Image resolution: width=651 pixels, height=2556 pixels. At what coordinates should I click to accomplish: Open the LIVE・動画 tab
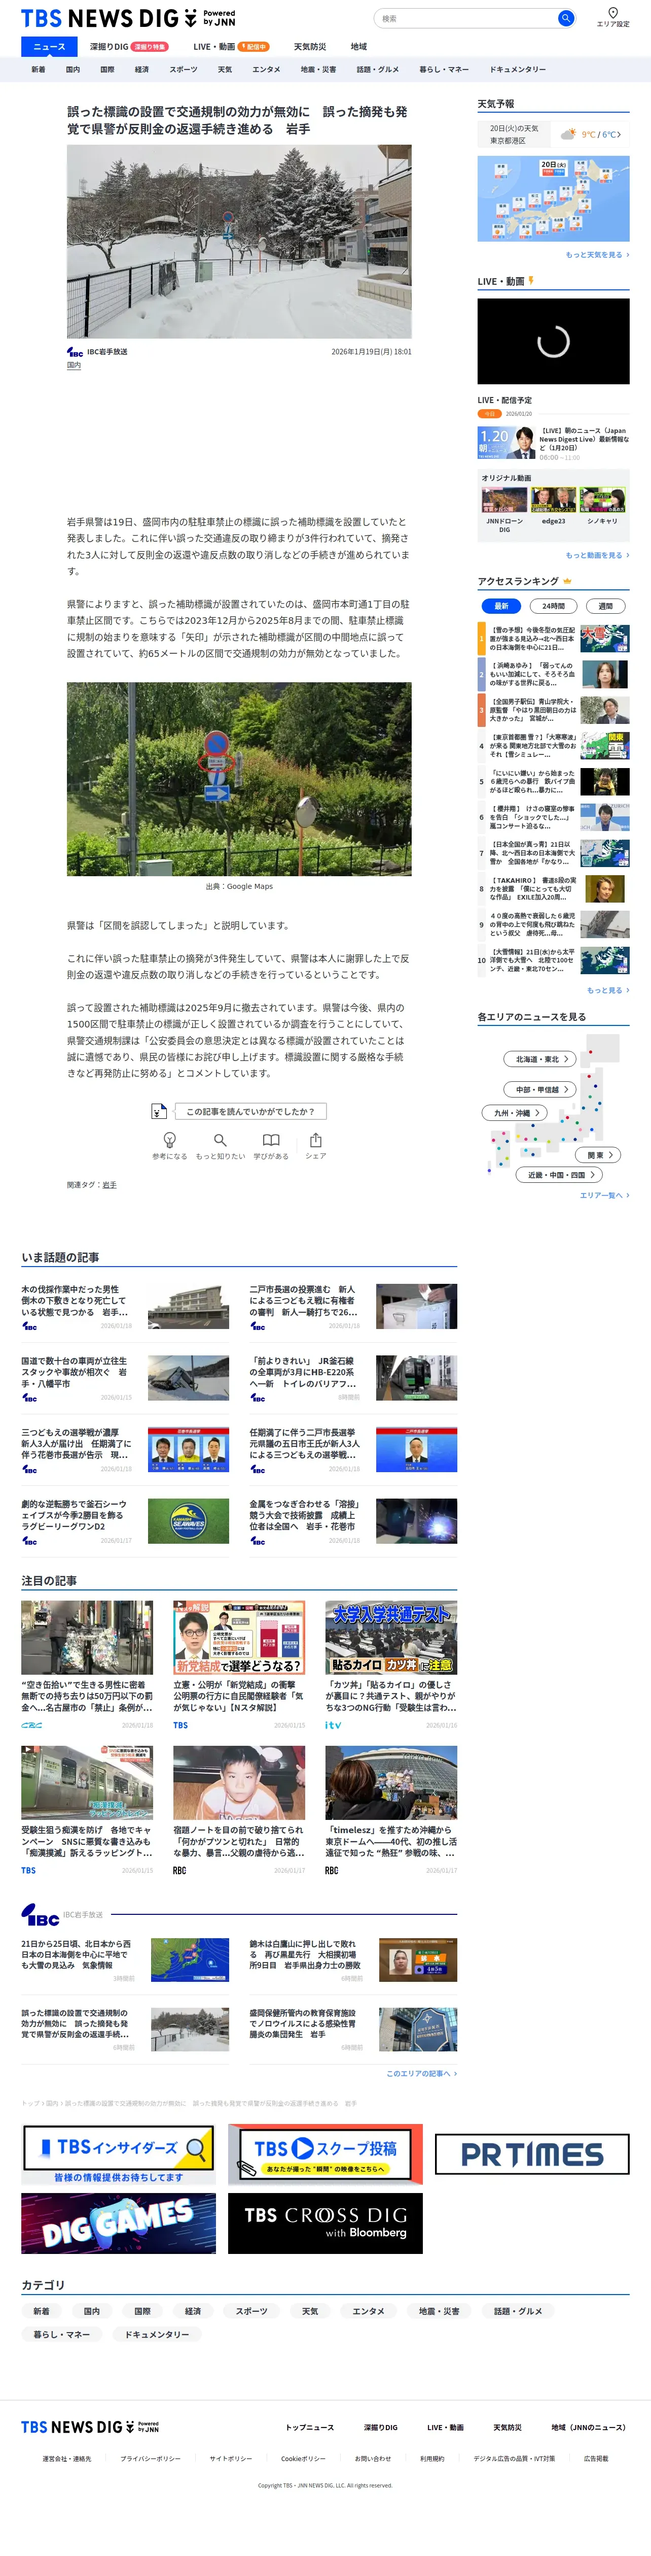point(231,47)
